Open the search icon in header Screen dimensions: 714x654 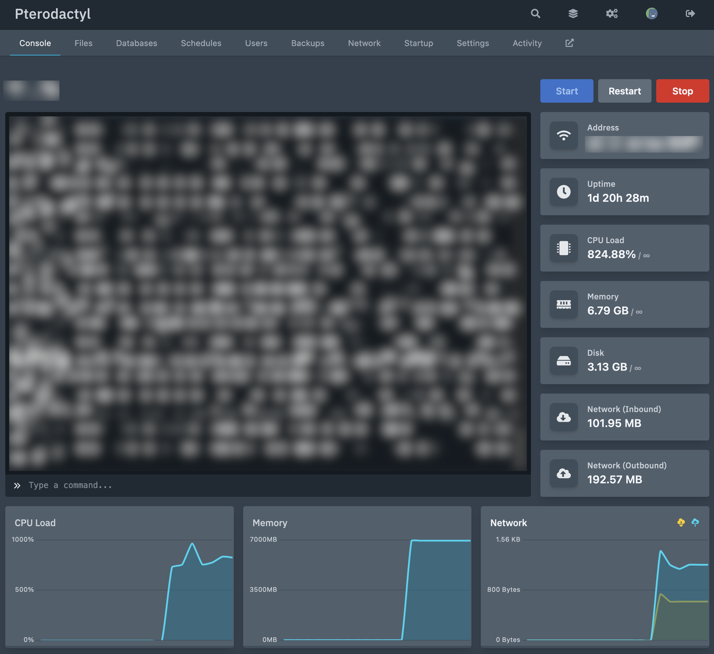click(x=536, y=14)
